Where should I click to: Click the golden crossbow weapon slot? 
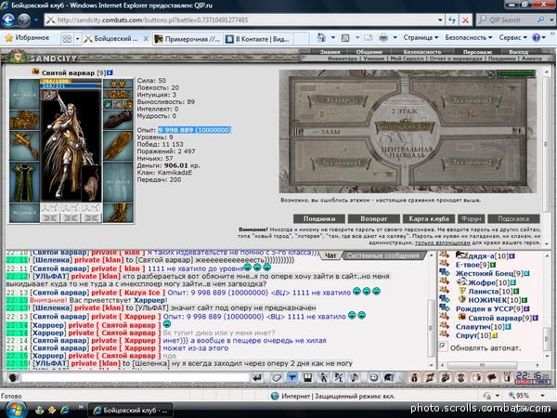point(24,146)
